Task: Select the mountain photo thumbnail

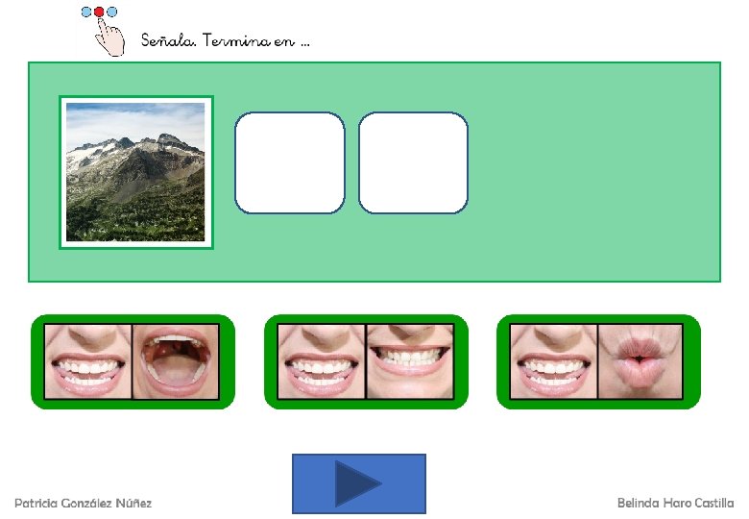Action: pos(136,173)
